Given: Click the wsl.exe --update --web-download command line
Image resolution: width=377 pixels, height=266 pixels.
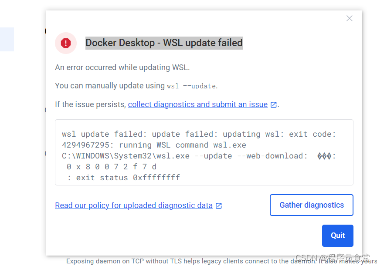Looking at the screenshot, I should (x=184, y=156).
